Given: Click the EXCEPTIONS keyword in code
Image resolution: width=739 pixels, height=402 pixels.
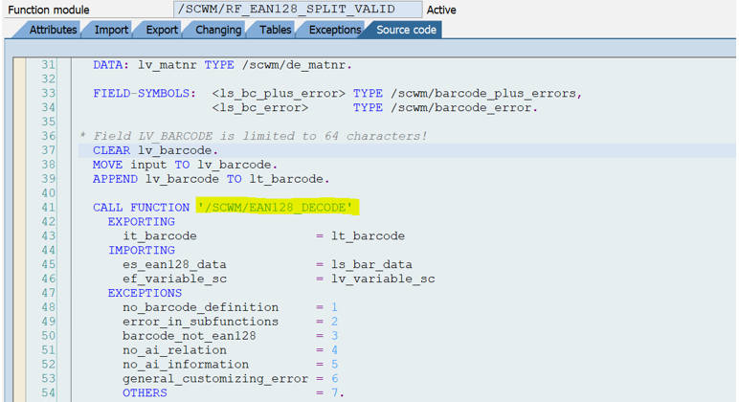Looking at the screenshot, I should pos(145,293).
